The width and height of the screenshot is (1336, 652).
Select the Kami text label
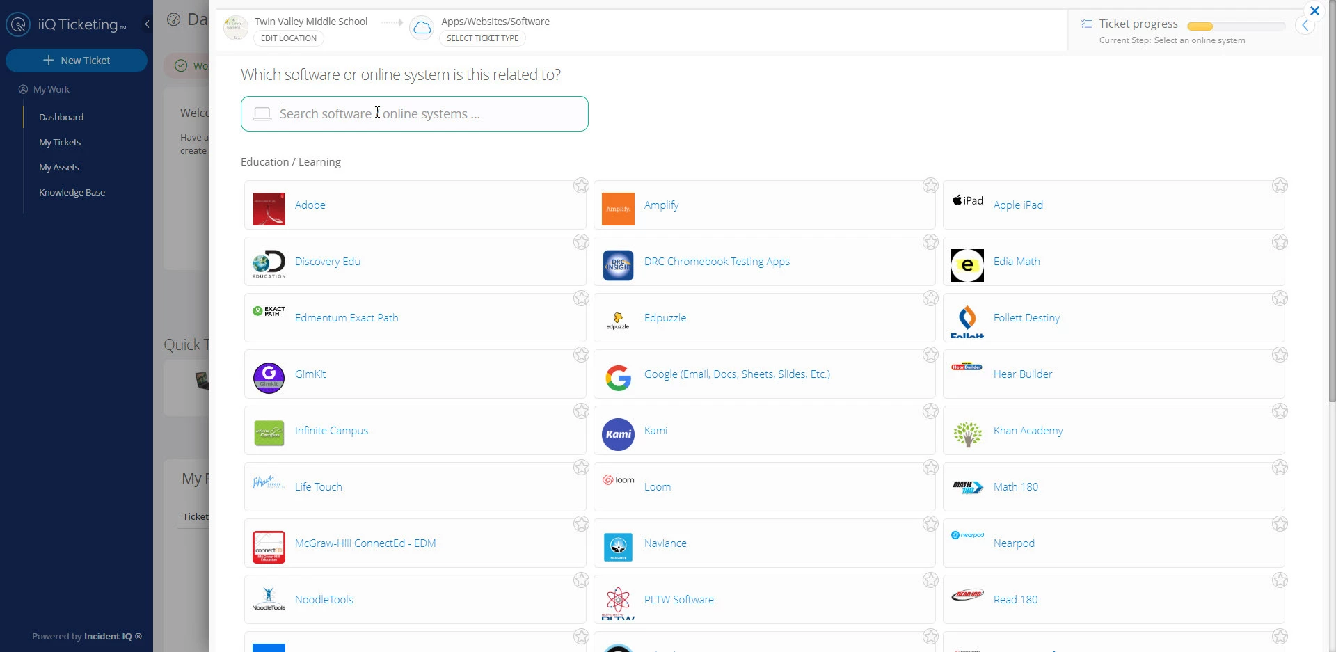click(x=655, y=430)
